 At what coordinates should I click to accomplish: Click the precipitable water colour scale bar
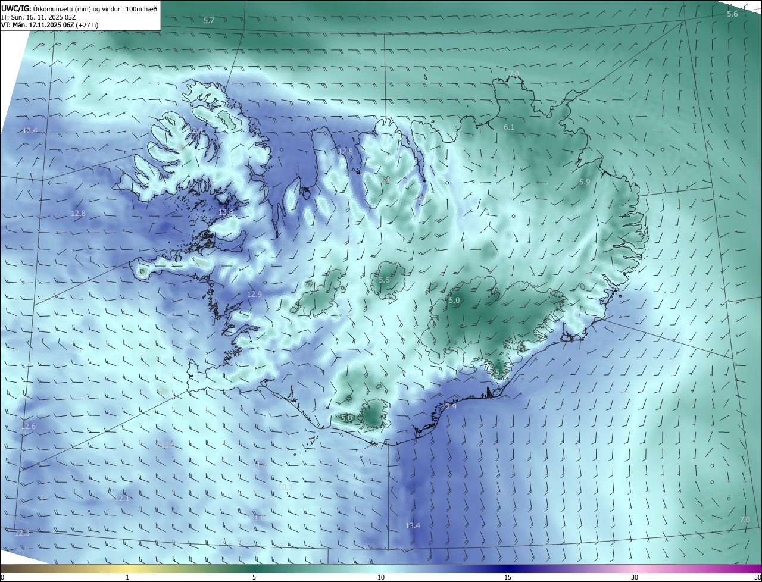tap(381, 569)
